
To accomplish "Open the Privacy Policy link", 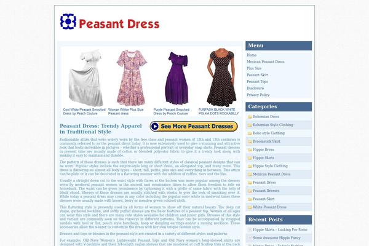I will [x=258, y=95].
